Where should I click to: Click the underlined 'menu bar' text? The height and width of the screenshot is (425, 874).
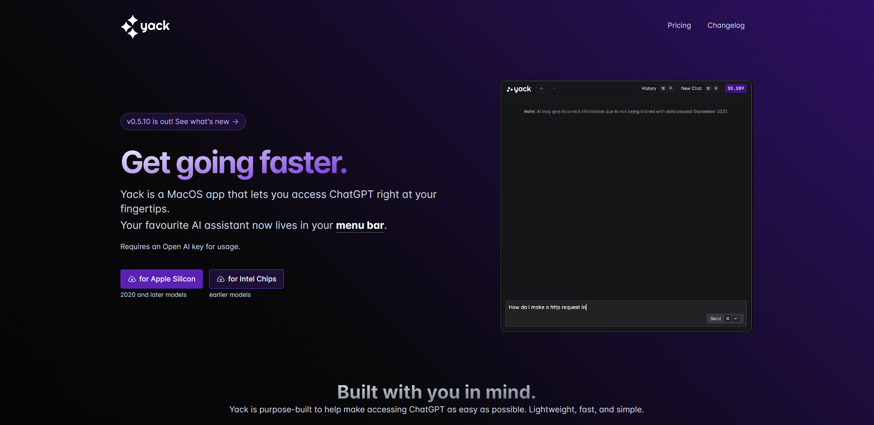(360, 225)
